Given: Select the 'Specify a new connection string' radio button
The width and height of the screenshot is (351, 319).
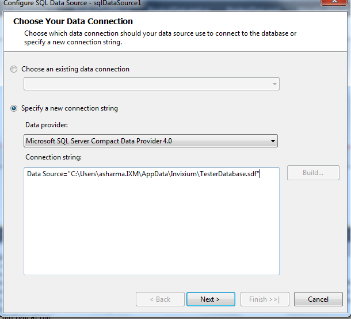Looking at the screenshot, I should (14, 108).
